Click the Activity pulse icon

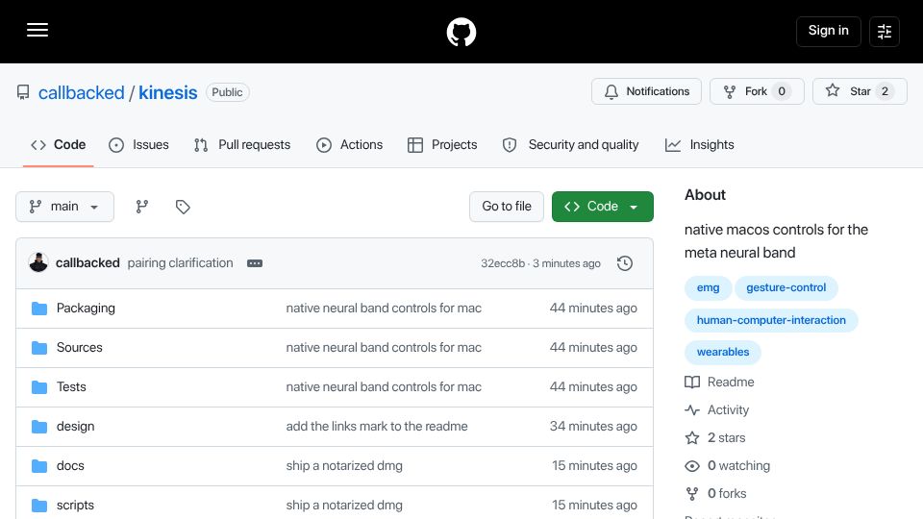[x=692, y=410]
